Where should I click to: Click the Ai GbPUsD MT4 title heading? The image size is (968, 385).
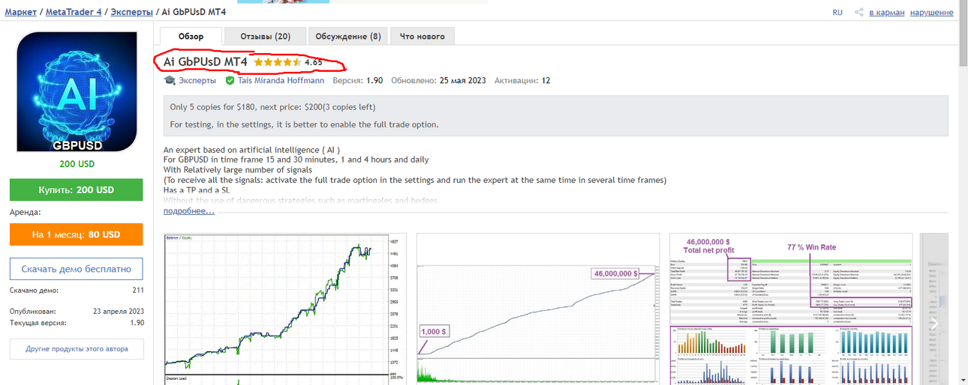point(205,62)
